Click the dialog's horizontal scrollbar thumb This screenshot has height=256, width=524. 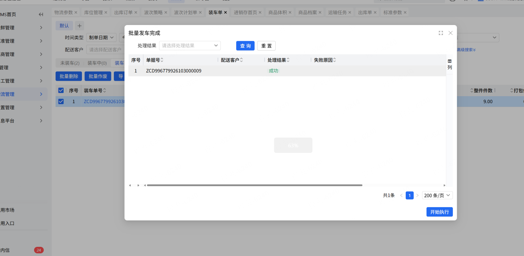[255, 185]
